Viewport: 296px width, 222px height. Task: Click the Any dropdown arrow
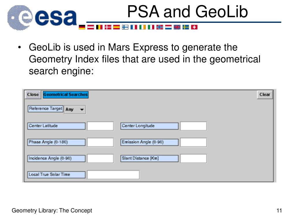(x=82, y=110)
